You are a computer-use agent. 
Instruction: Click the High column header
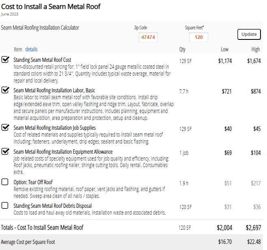click(256, 49)
